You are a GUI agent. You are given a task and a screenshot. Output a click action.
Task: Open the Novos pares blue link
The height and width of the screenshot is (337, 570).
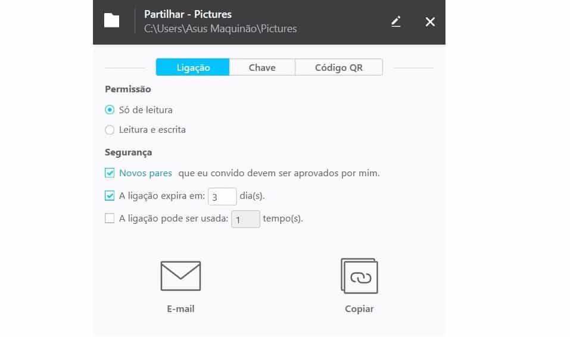(145, 173)
